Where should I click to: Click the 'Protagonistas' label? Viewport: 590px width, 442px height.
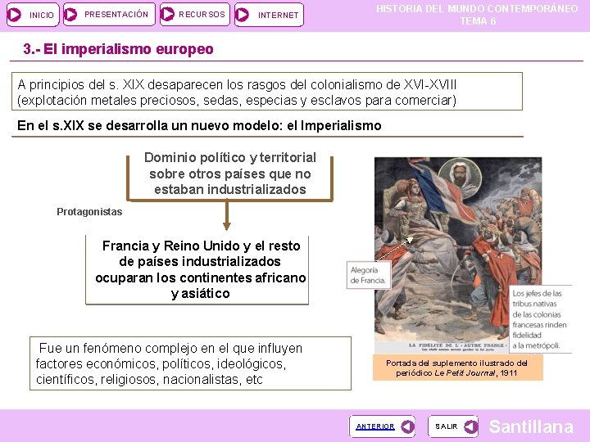point(89,212)
